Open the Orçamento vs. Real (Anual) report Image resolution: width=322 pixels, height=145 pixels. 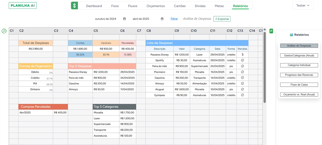click(x=299, y=94)
